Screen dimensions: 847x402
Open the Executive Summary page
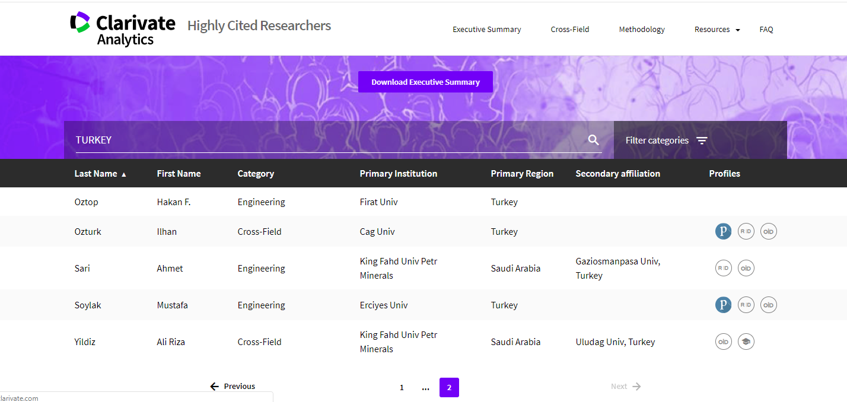(x=486, y=29)
